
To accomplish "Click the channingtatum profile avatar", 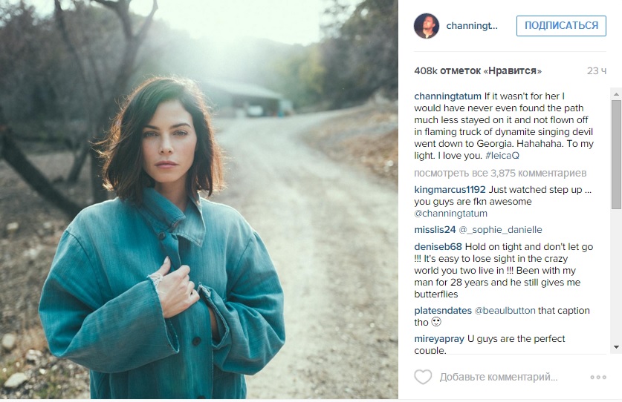I will point(427,26).
